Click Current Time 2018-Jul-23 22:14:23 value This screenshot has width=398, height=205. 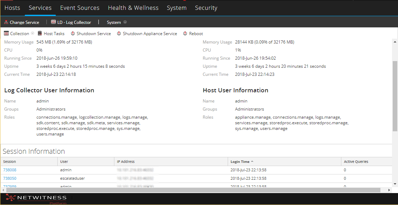(255, 74)
